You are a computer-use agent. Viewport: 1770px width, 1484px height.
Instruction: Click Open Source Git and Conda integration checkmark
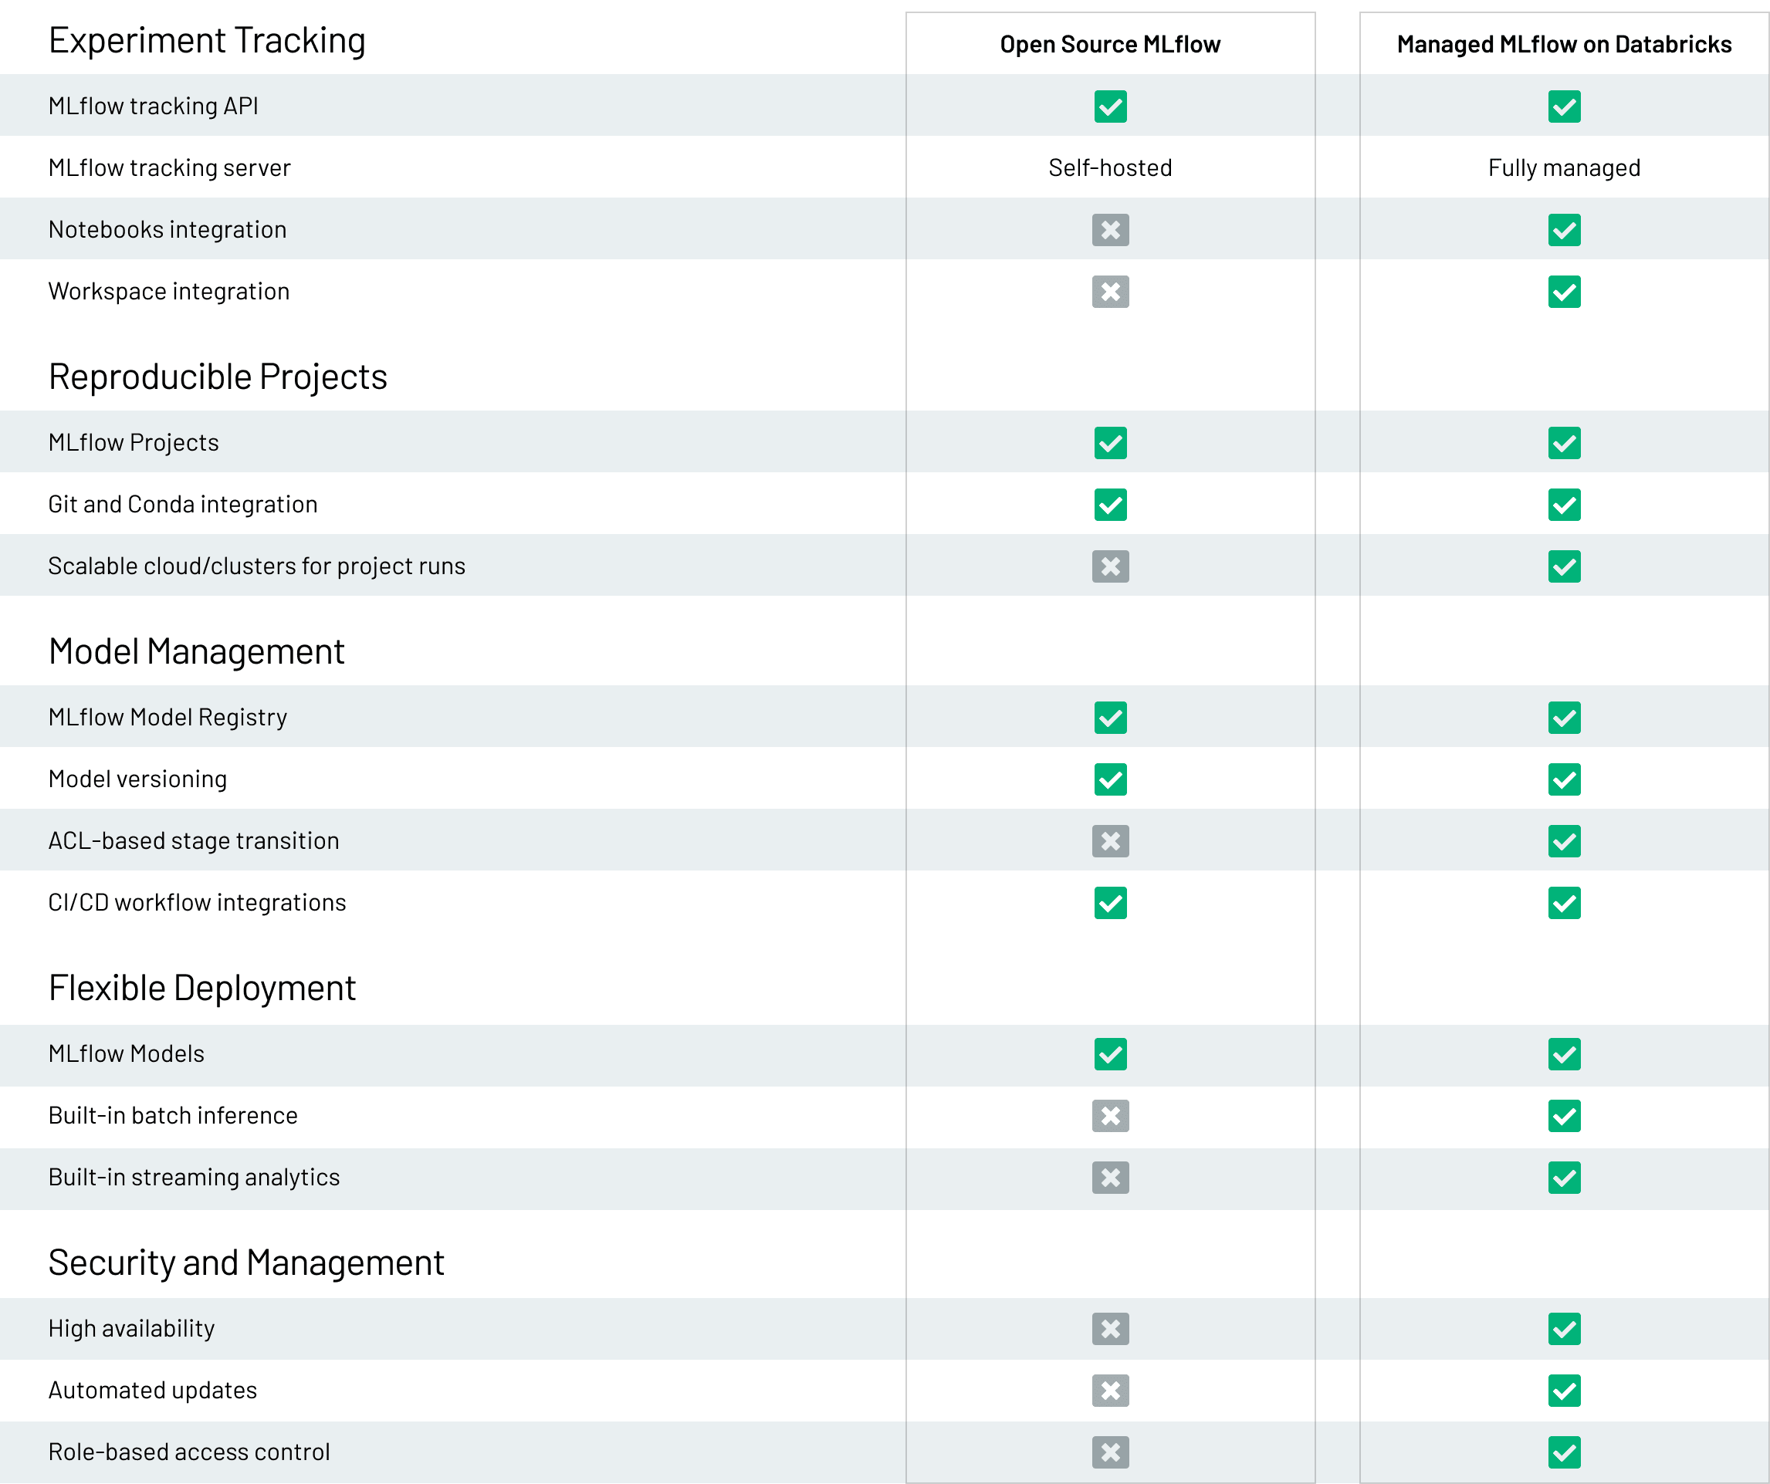point(1110,505)
